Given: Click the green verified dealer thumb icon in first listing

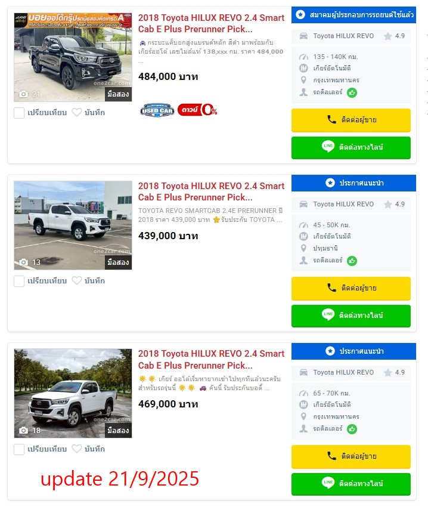Looking at the screenshot, I should pos(352,92).
